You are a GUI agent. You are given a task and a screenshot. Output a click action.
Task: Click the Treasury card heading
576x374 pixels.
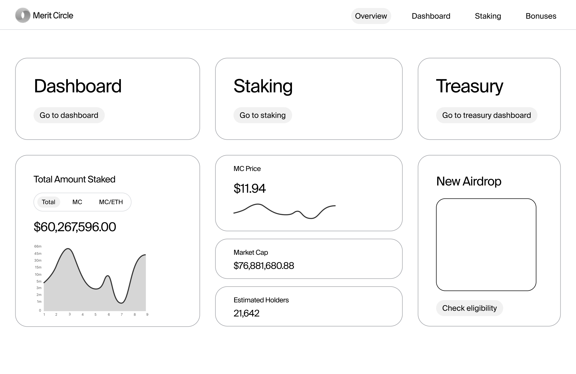pos(469,86)
